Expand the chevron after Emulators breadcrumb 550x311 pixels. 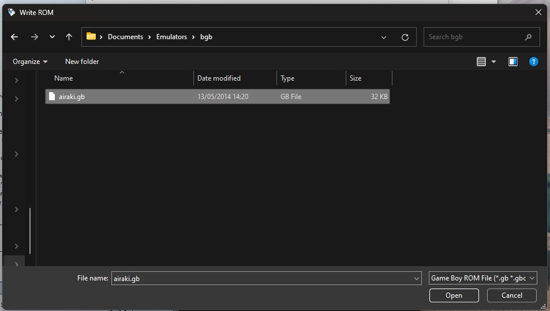pos(193,37)
